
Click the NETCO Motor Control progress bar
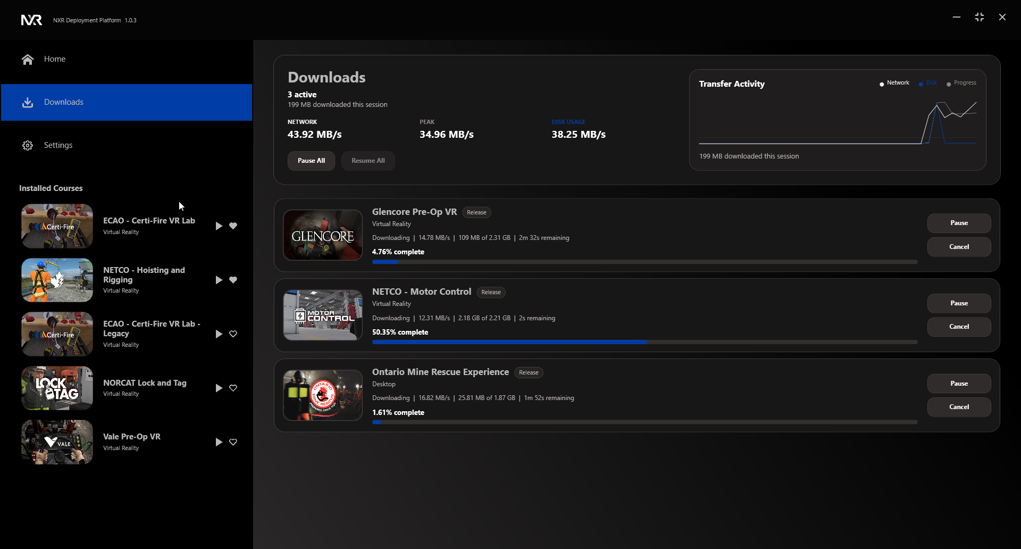tap(645, 342)
